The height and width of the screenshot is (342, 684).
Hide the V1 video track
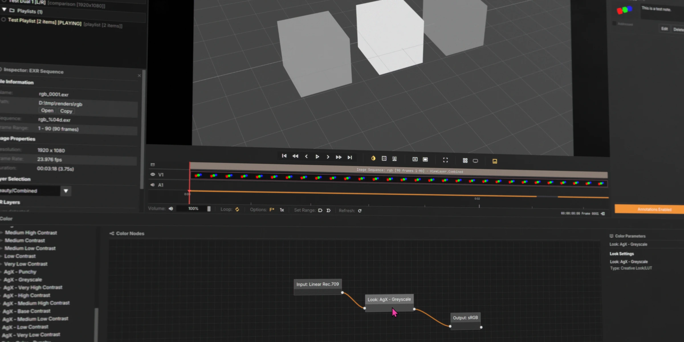153,174
